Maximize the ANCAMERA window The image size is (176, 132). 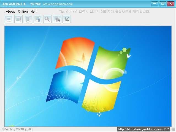(163, 4)
